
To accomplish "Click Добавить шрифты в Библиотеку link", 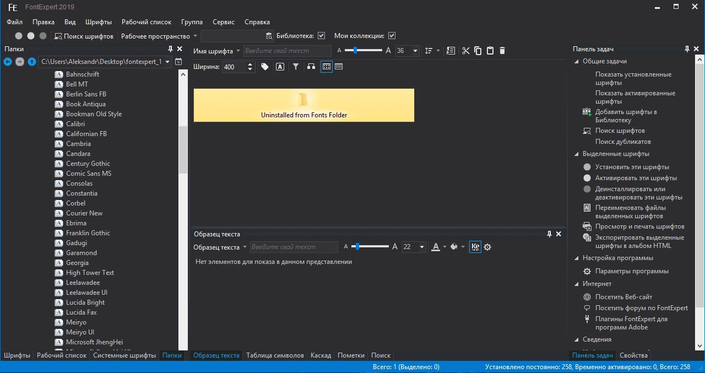I will coord(626,116).
